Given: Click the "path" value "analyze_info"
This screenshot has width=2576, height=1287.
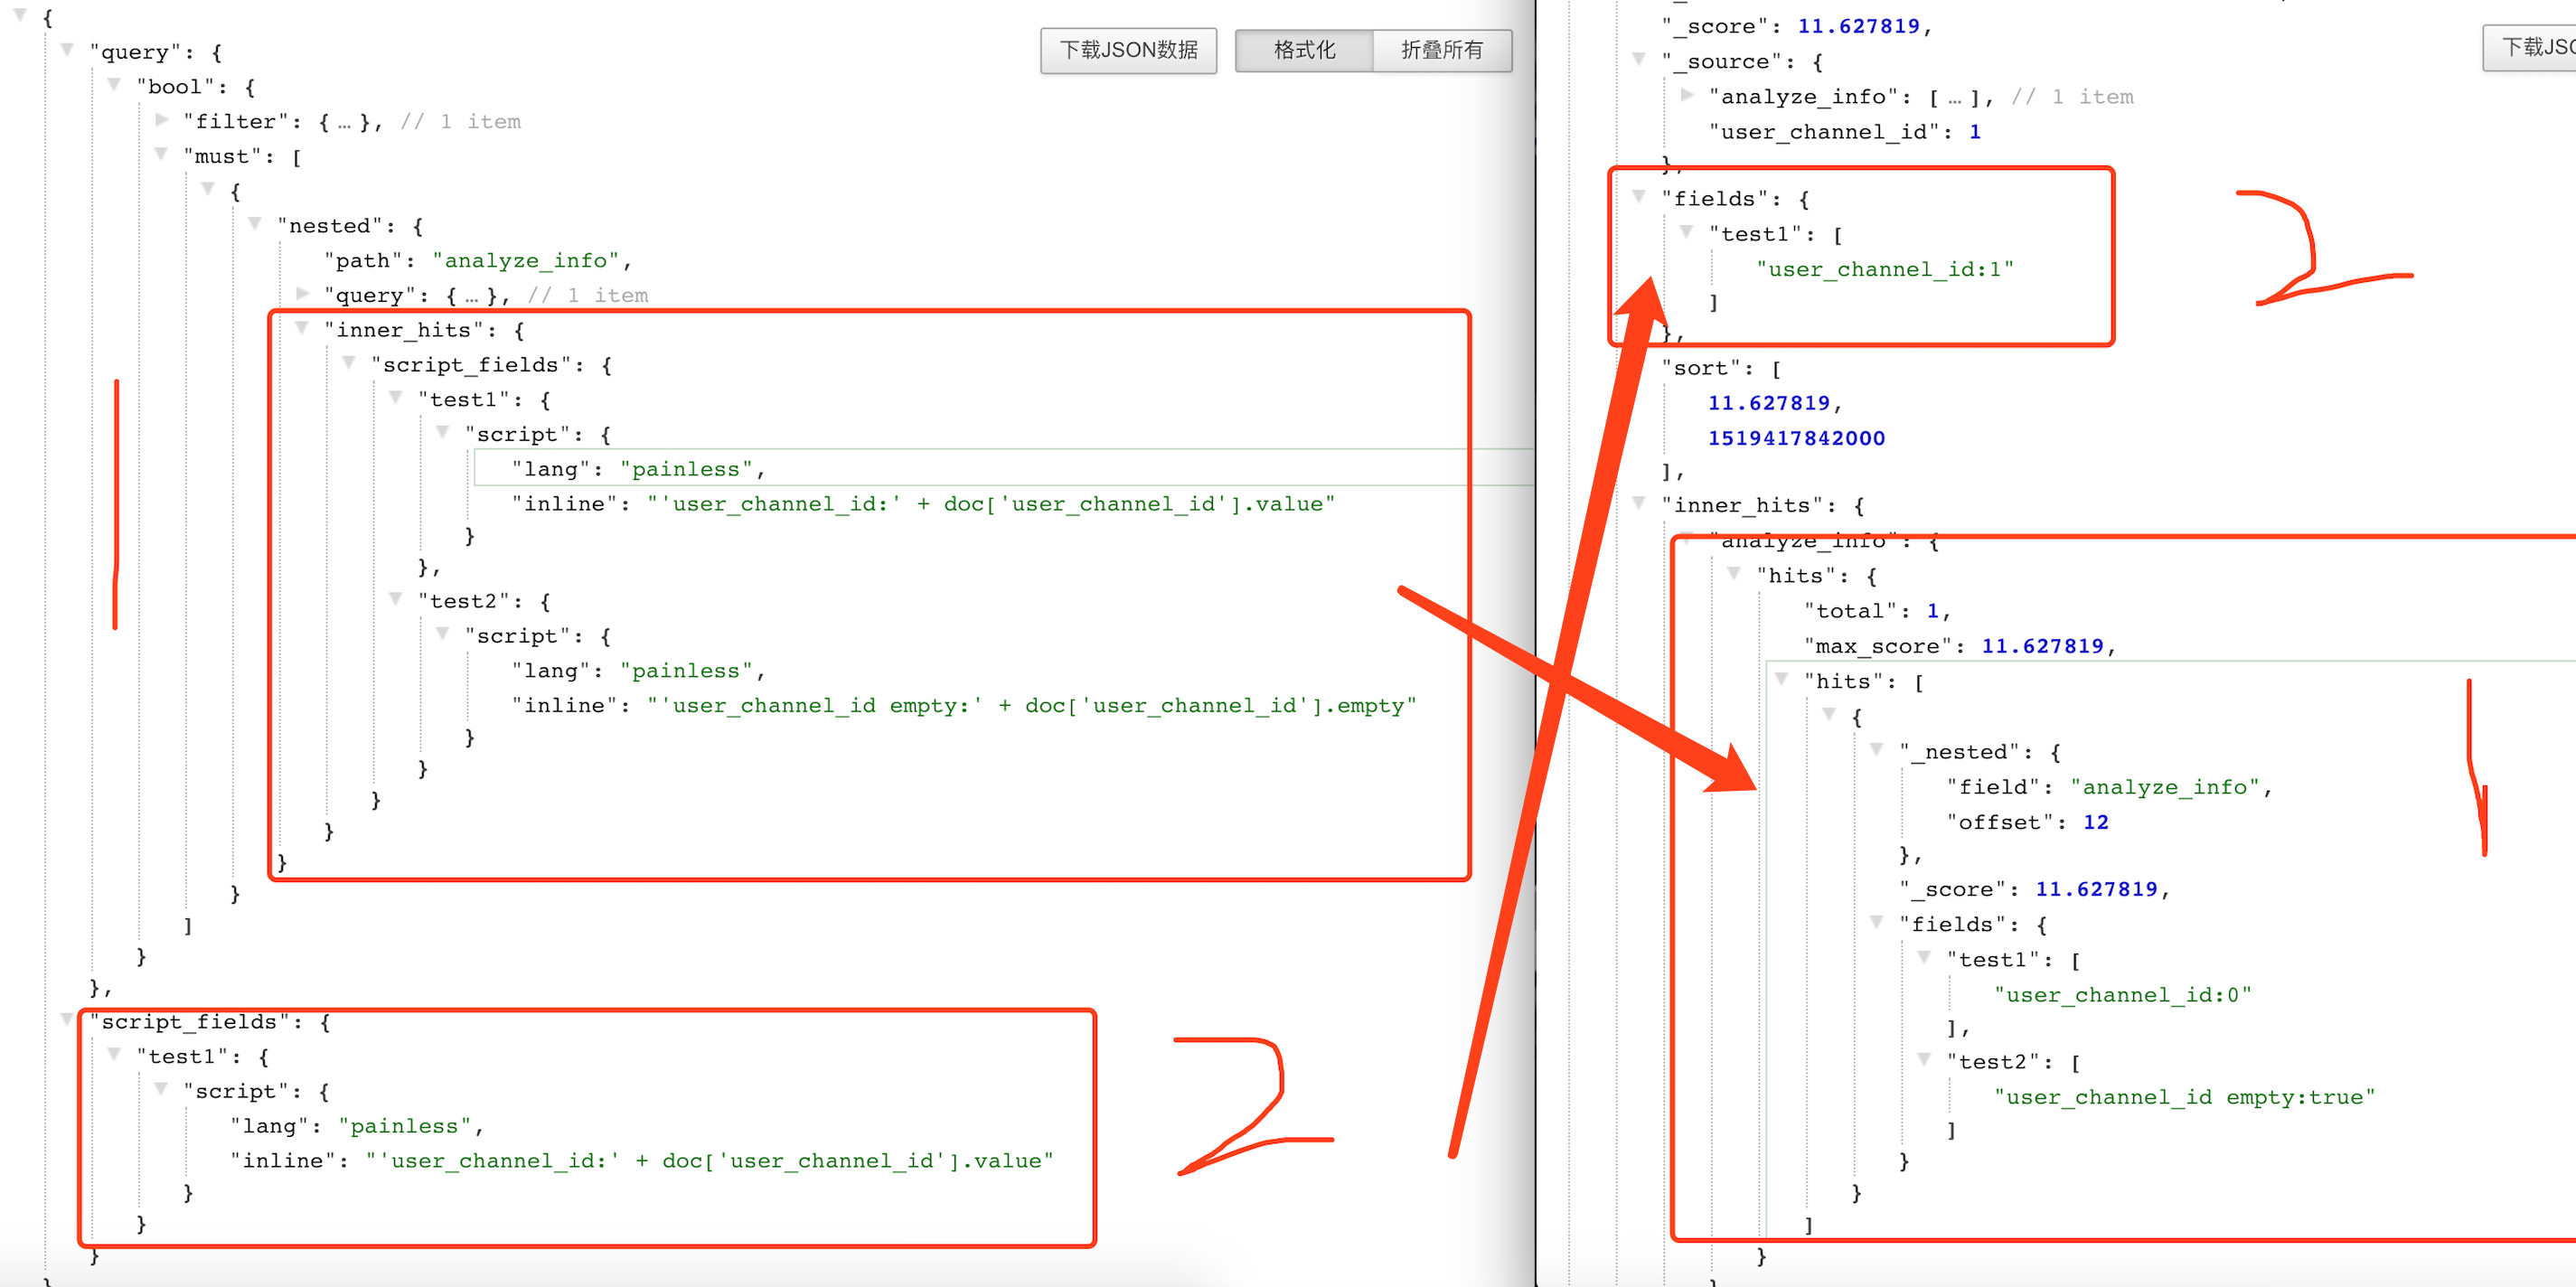Looking at the screenshot, I should pos(526,261).
